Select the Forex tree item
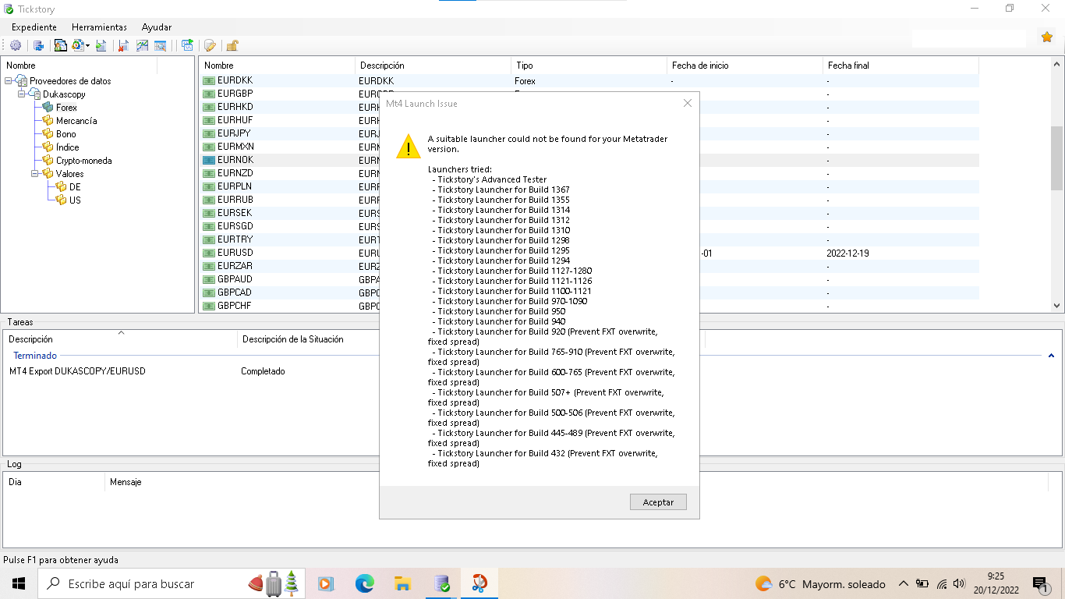Image resolution: width=1065 pixels, height=599 pixels. (x=66, y=108)
